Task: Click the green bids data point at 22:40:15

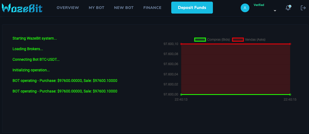Action: click(290, 94)
